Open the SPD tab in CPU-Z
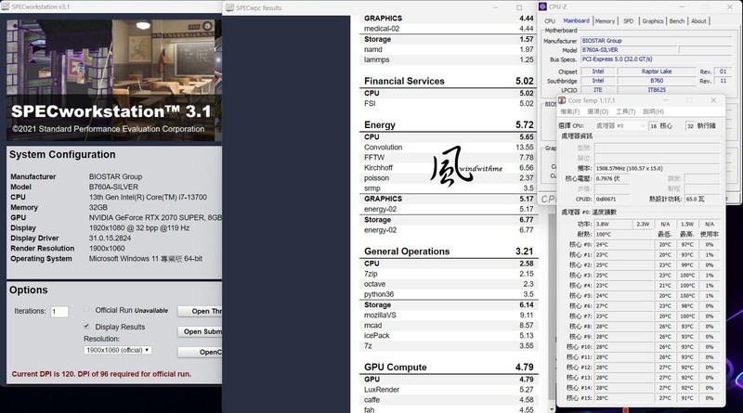The width and height of the screenshot is (743, 413). click(x=629, y=21)
